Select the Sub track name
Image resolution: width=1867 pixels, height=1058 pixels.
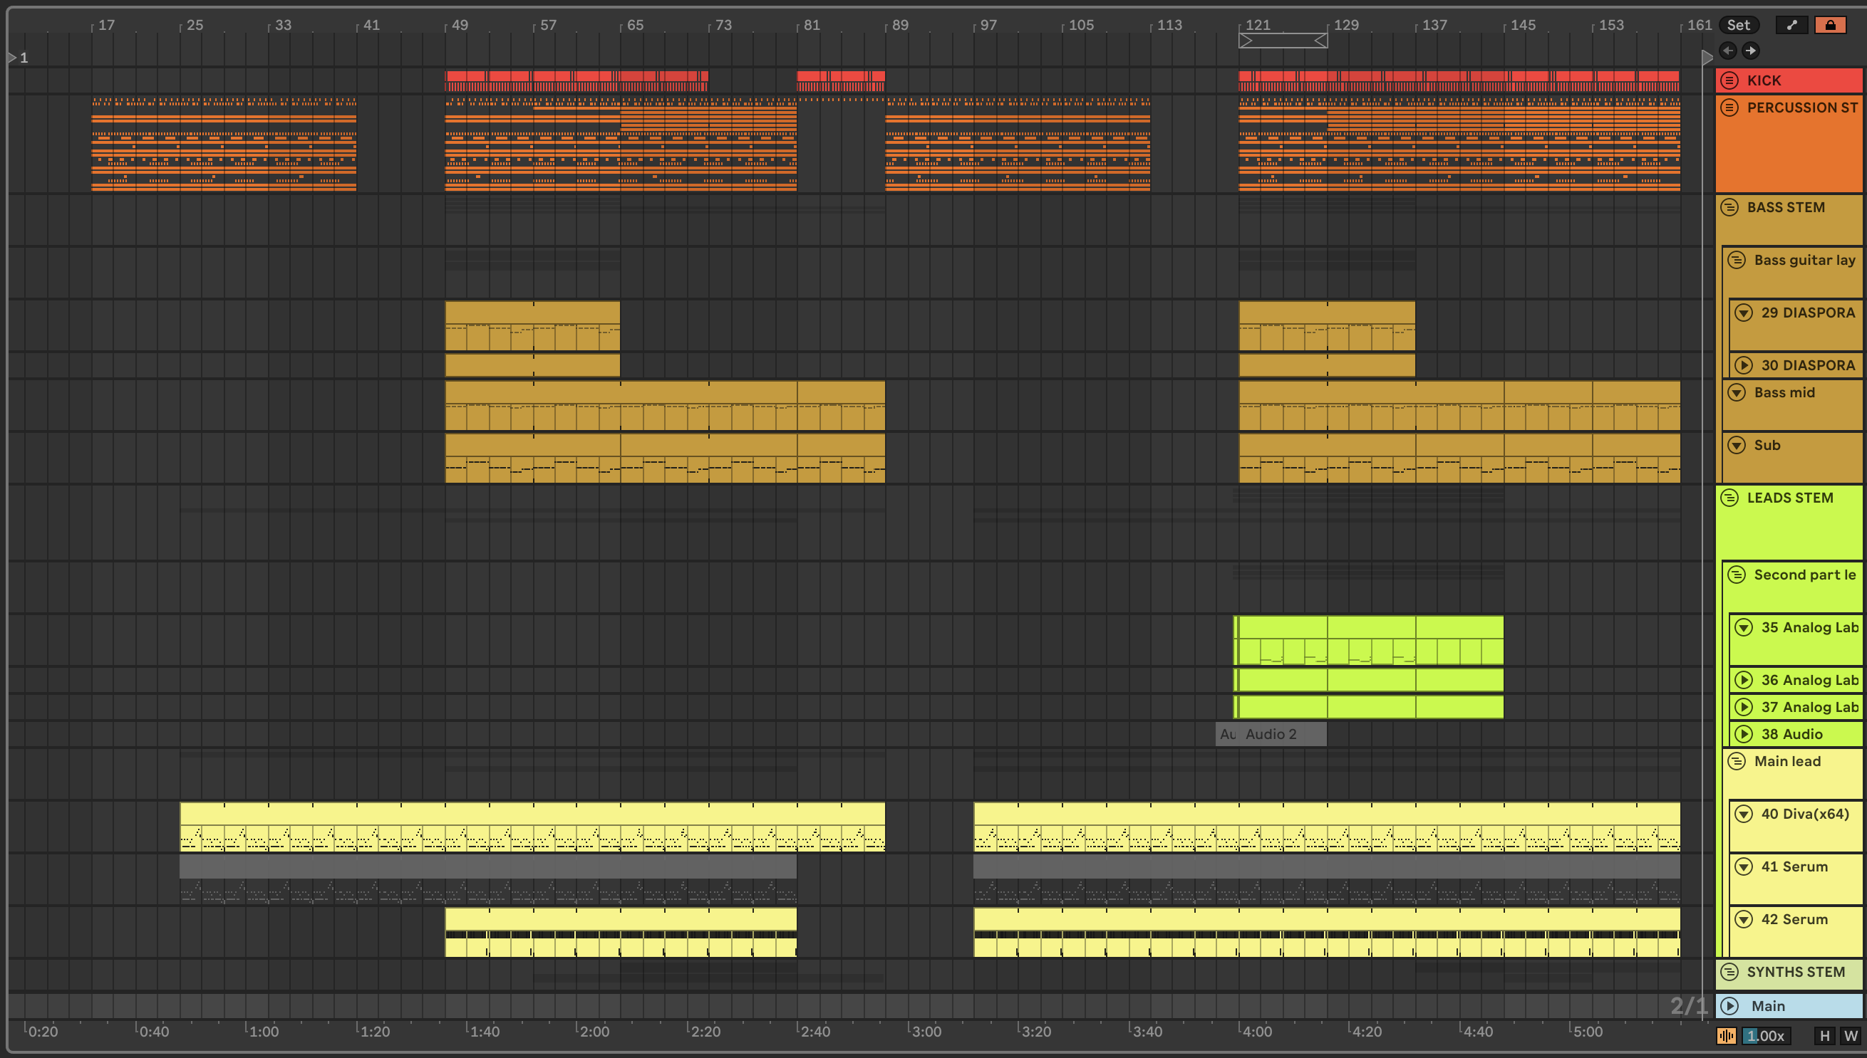pos(1767,446)
